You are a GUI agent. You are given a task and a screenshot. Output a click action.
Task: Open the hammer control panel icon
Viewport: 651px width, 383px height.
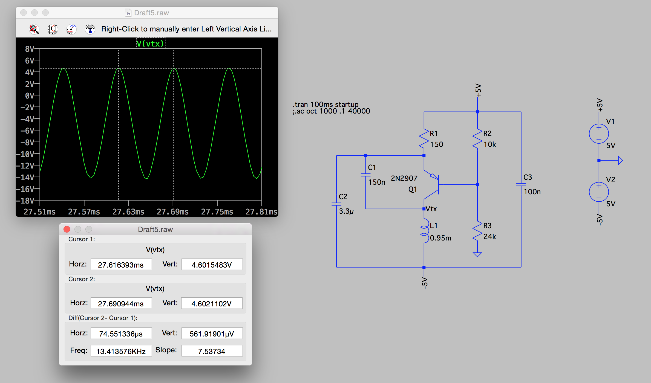point(90,29)
